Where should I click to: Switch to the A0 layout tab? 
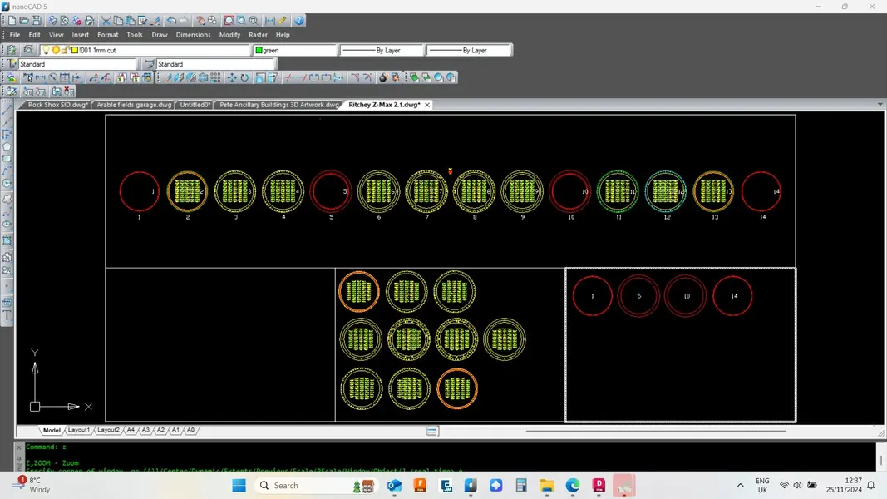click(x=190, y=430)
